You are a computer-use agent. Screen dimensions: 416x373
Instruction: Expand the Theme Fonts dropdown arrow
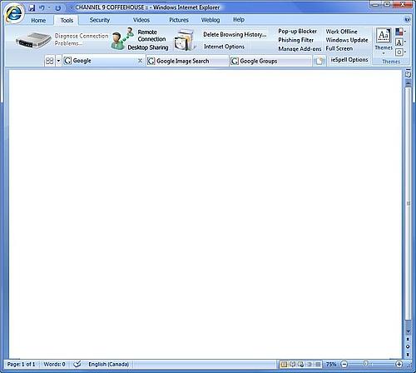point(405,42)
